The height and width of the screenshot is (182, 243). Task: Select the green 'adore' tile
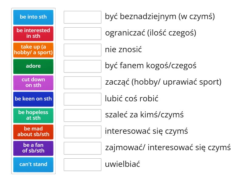33,66
